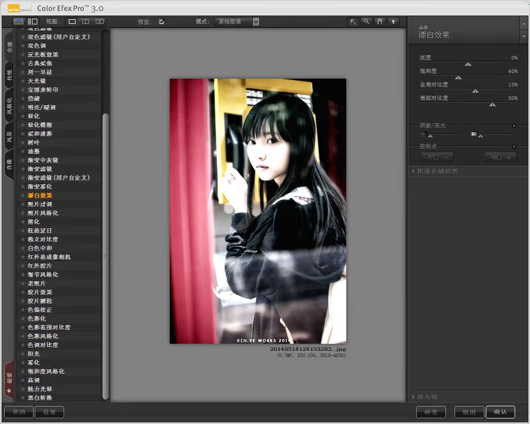
Task: Toggle the 预览 preview checkbox
Action: click(161, 22)
